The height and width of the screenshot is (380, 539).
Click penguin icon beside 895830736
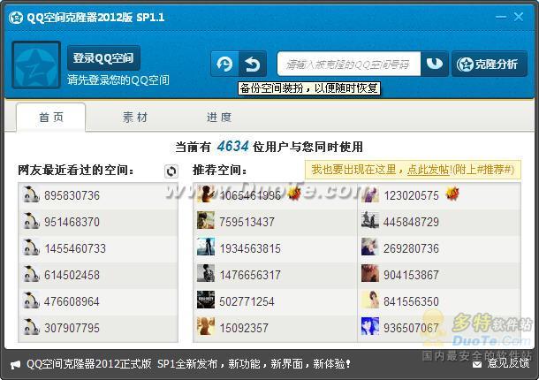(31, 194)
